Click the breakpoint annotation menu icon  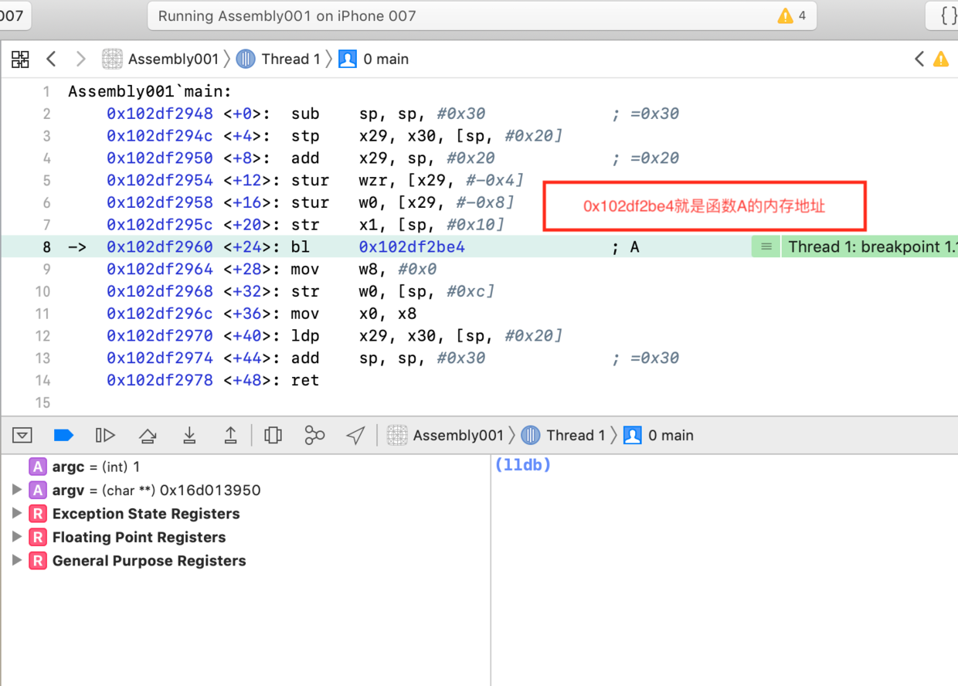766,247
